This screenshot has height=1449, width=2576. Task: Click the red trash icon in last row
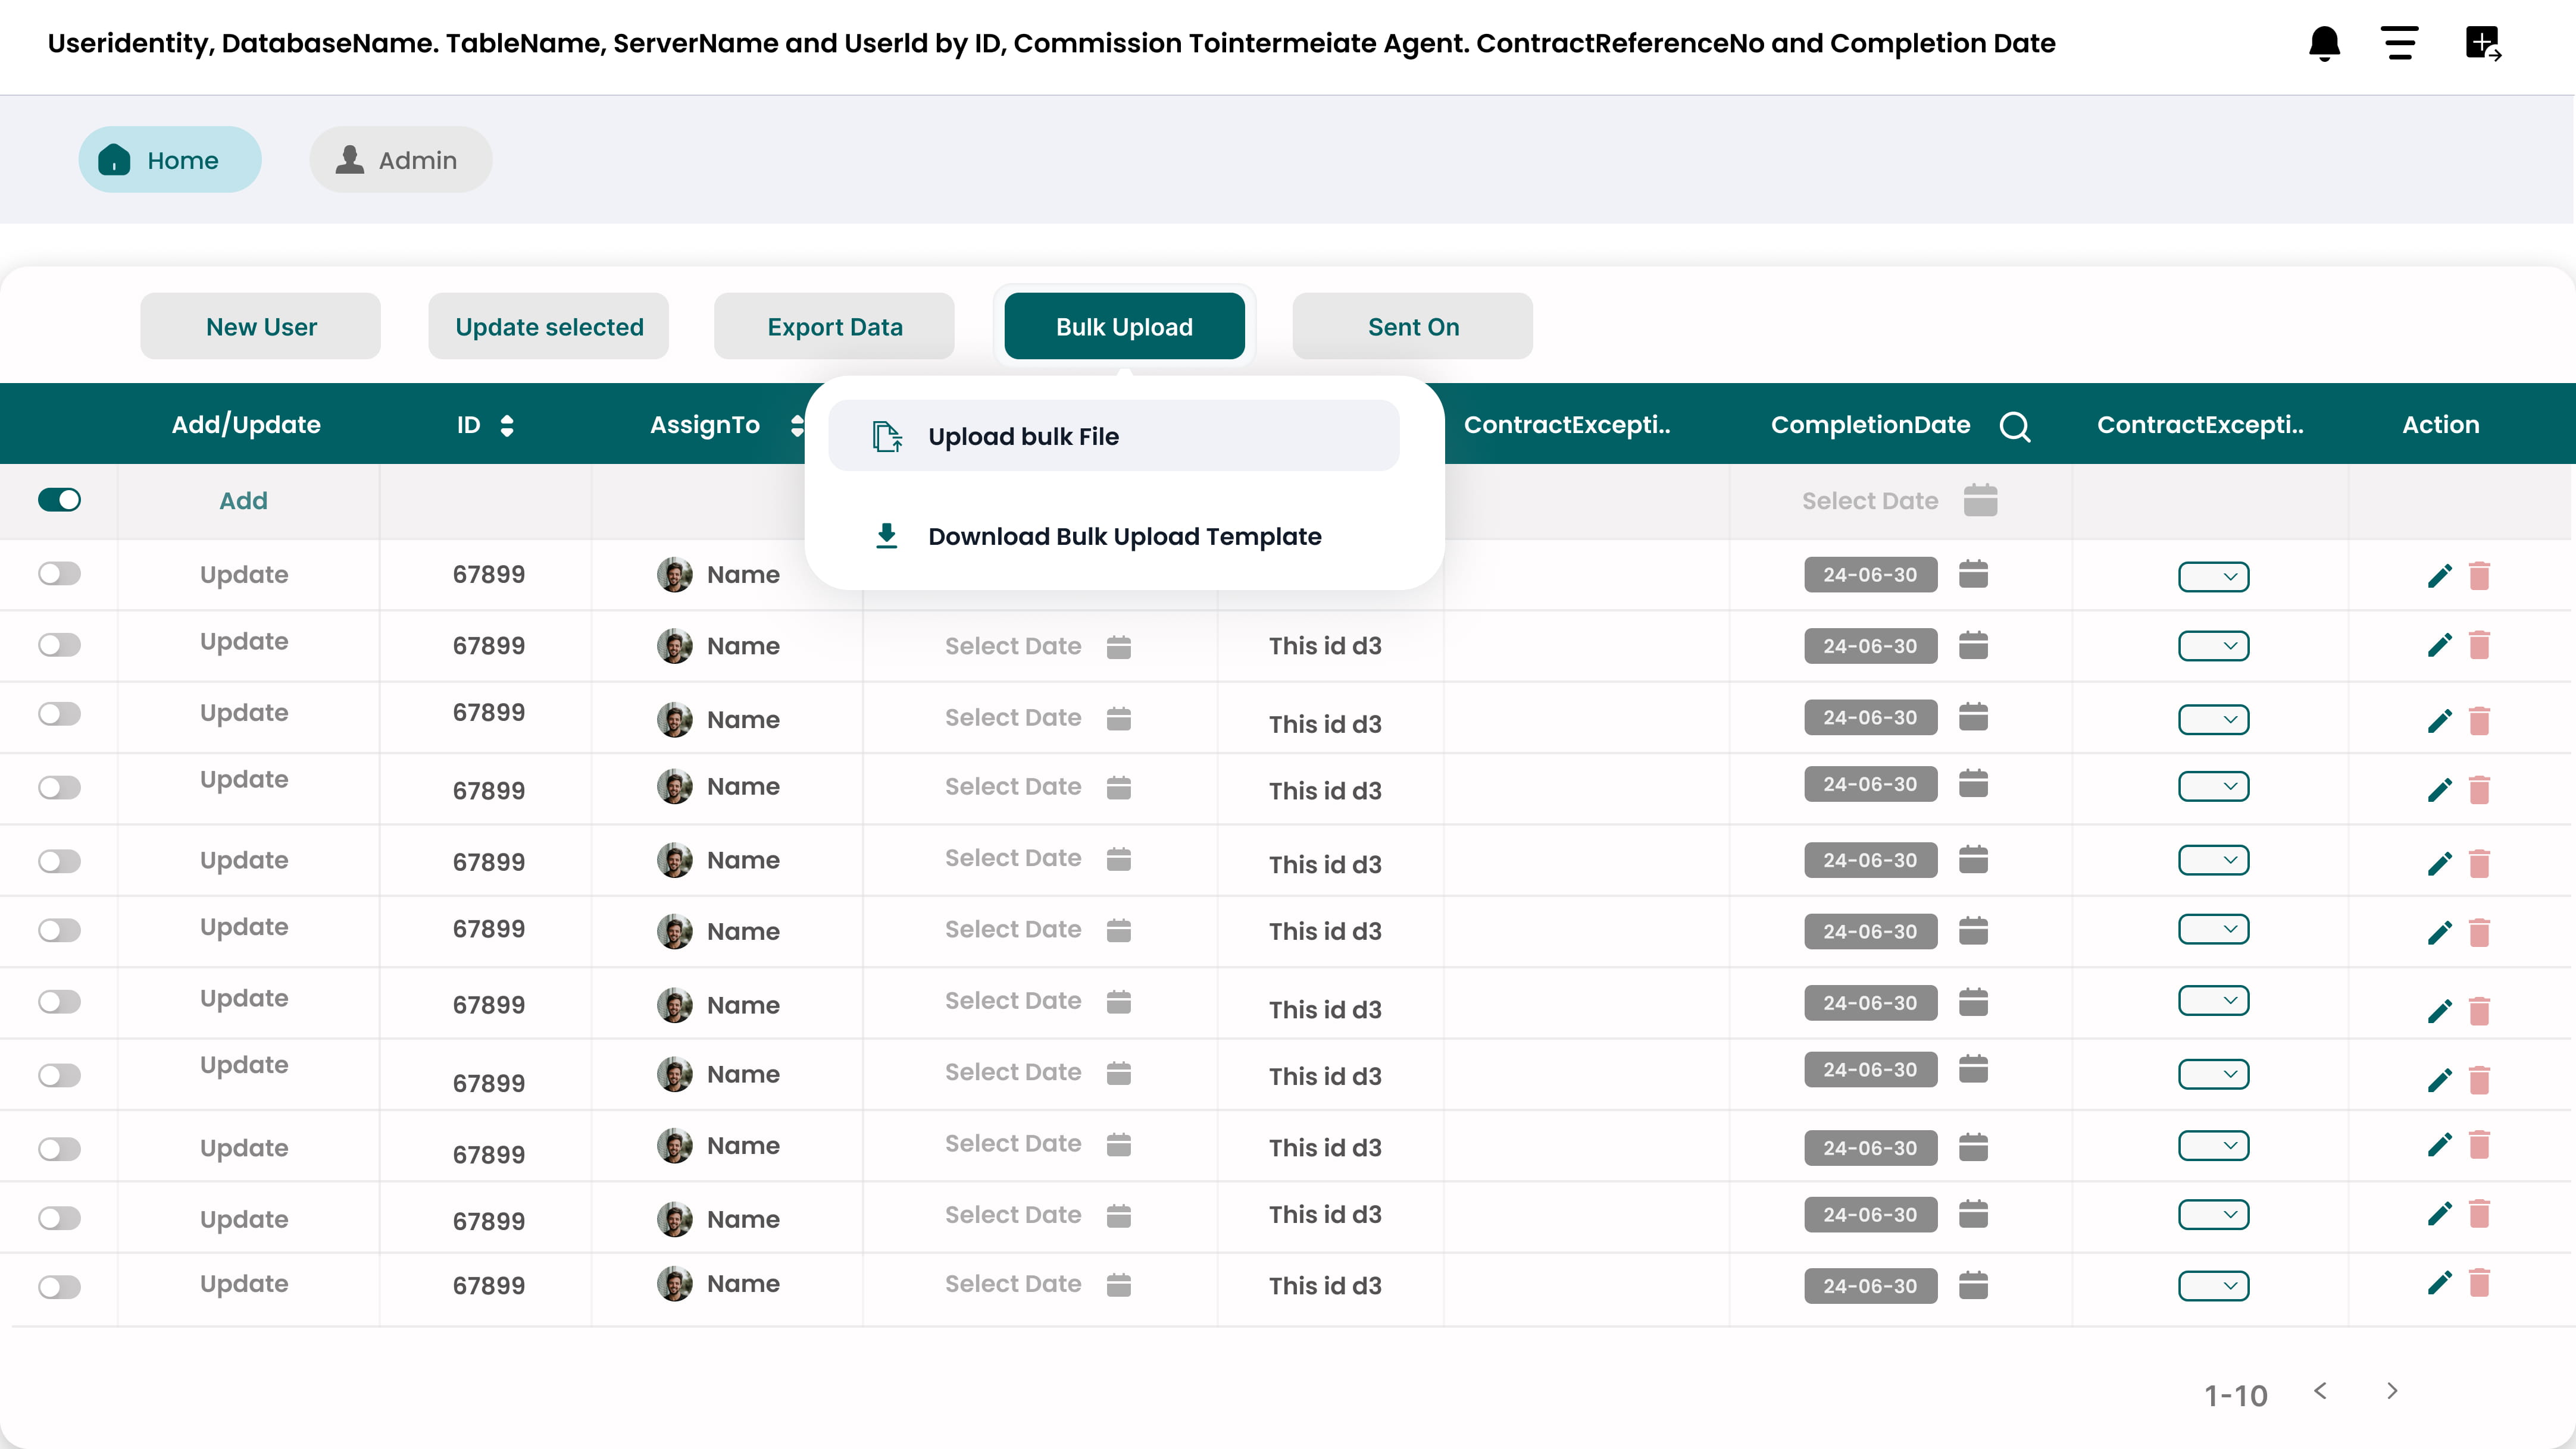pos(2479,1283)
